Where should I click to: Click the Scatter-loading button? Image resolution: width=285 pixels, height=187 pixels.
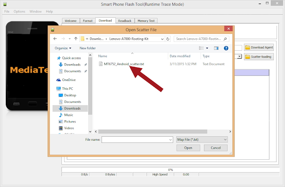tap(259, 57)
